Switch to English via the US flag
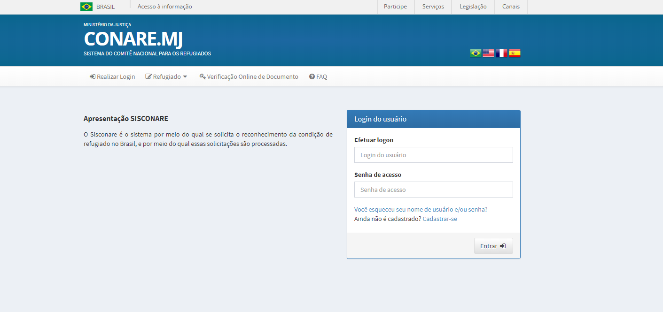 click(489, 53)
